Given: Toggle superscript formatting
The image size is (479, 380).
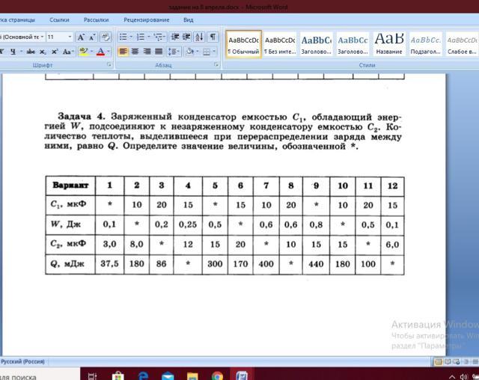Looking at the screenshot, I should click(x=55, y=52).
